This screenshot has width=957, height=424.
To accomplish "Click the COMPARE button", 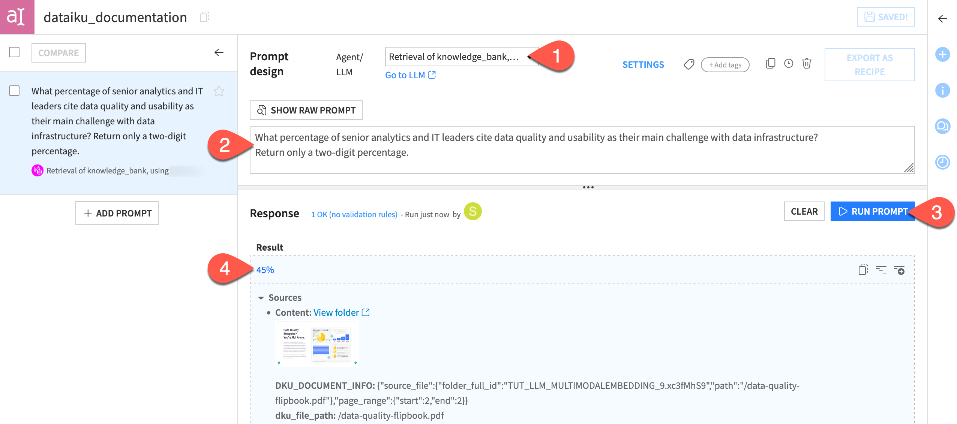I will click(x=58, y=53).
